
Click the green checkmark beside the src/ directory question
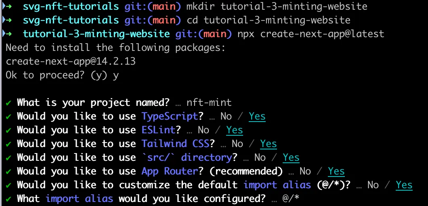[8, 158]
